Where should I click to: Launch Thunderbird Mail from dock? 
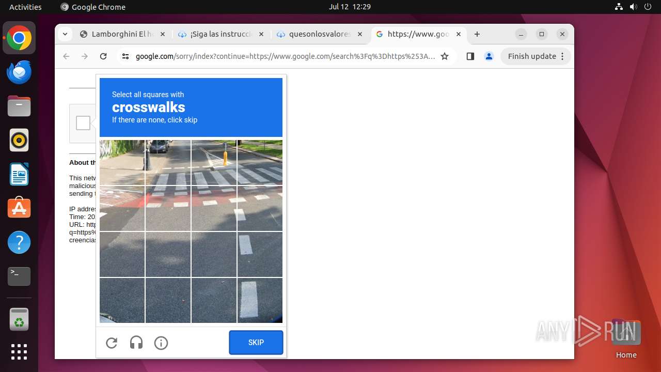click(19, 72)
